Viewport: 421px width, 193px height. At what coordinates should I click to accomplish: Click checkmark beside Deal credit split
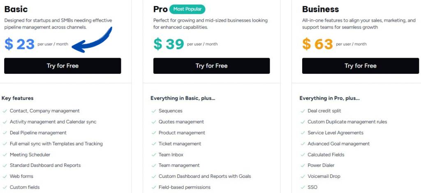click(303, 111)
